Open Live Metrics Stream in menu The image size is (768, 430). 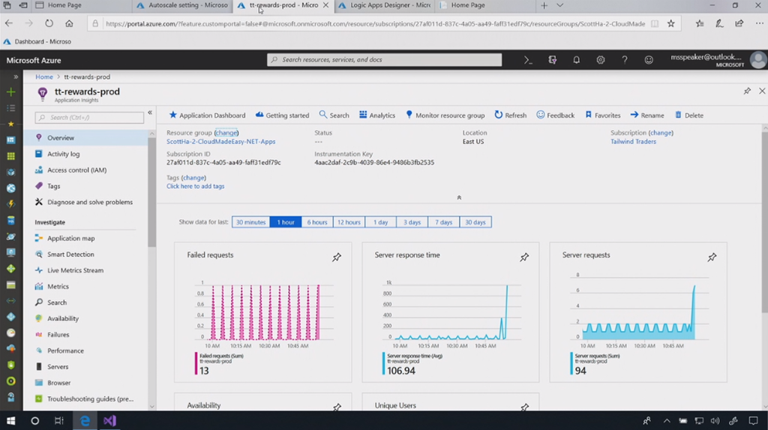coord(75,270)
